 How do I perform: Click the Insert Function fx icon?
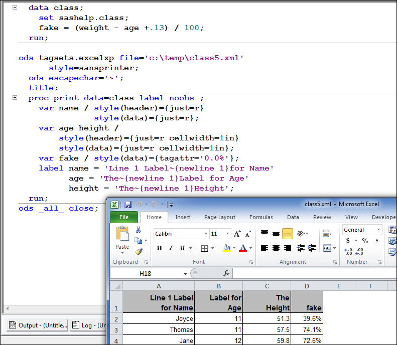tap(226, 273)
